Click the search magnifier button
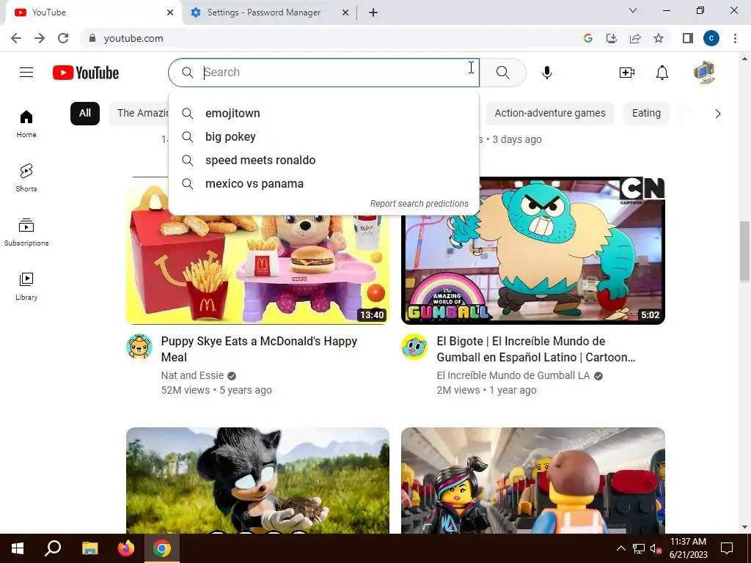Image resolution: width=751 pixels, height=563 pixels. (x=502, y=73)
